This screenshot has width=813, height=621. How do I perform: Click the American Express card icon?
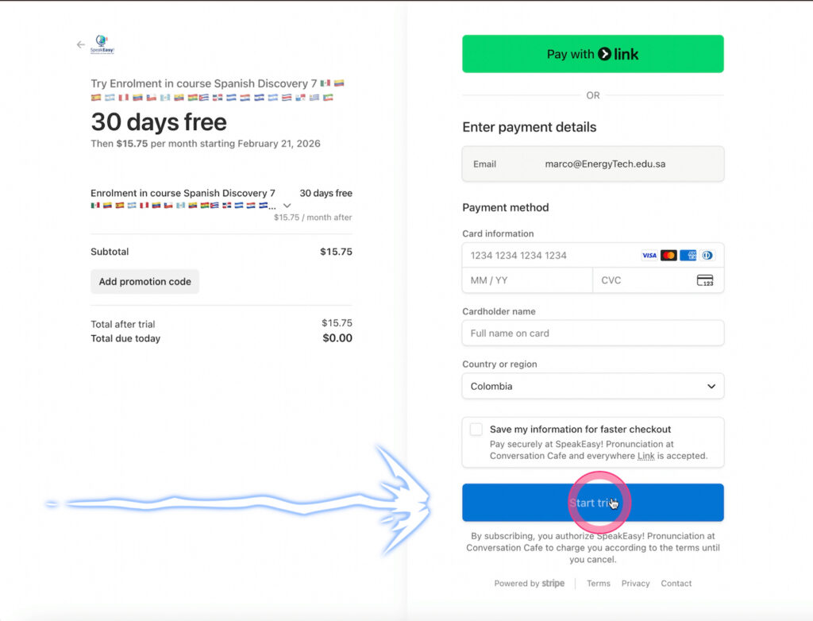688,256
